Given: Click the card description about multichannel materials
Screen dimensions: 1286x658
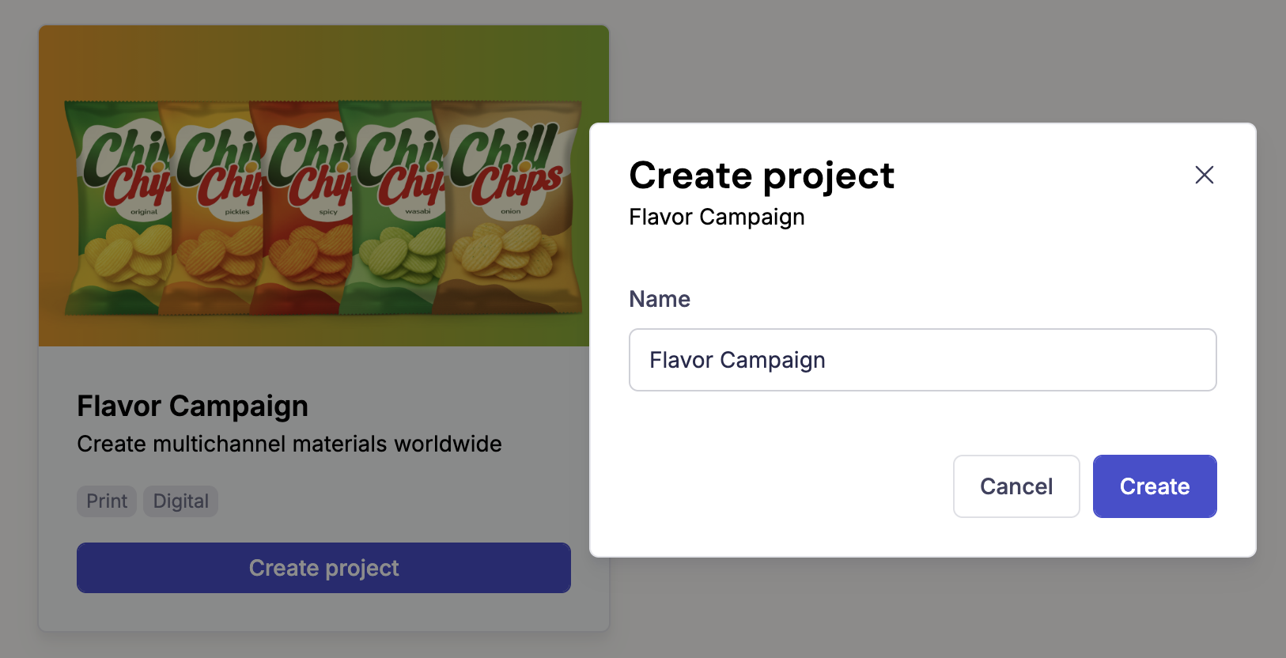Looking at the screenshot, I should (x=289, y=444).
